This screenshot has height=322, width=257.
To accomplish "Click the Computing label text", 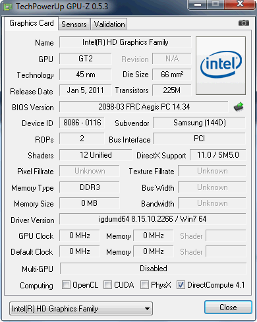I will click(x=36, y=286).
